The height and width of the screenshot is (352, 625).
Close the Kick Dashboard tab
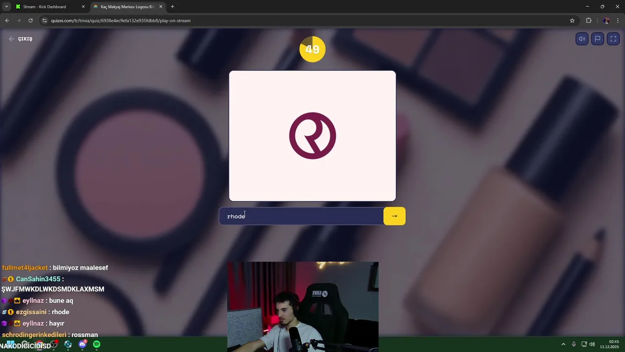coord(83,7)
